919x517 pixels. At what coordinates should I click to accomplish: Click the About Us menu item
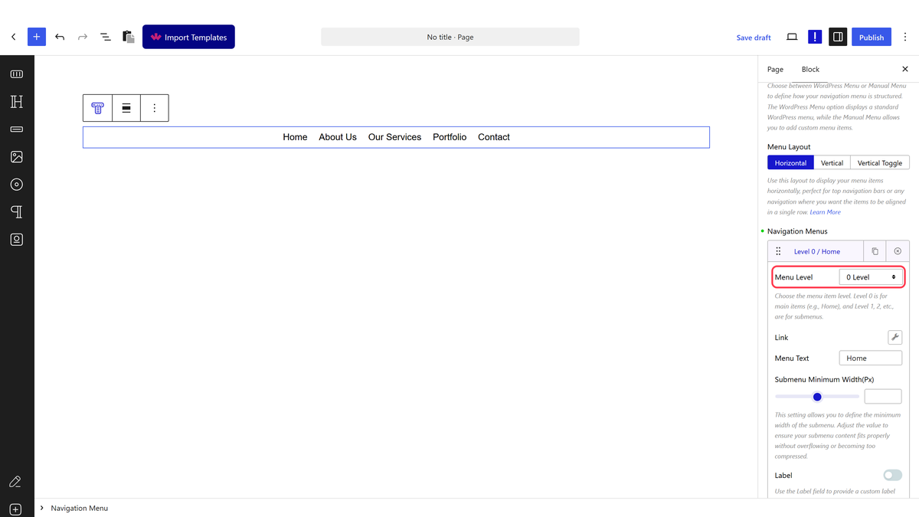point(338,137)
